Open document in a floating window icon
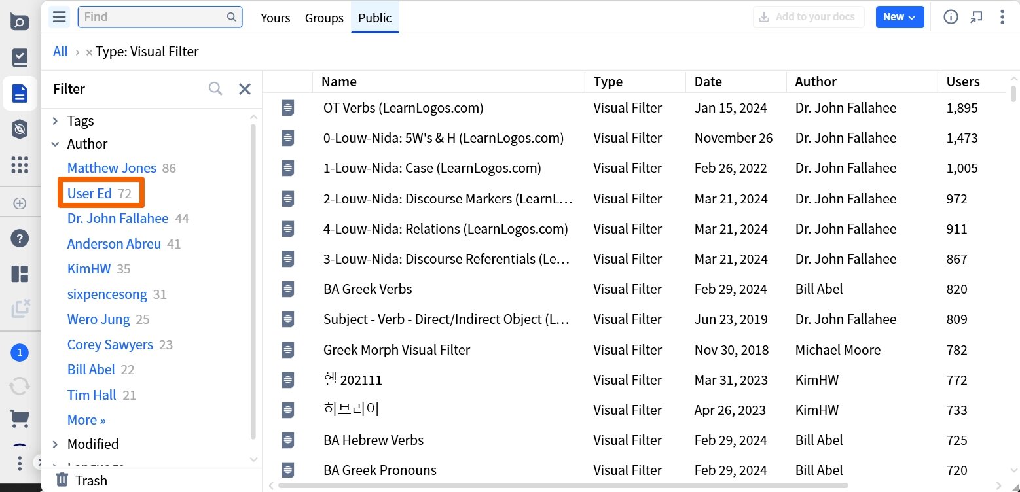 977,17
